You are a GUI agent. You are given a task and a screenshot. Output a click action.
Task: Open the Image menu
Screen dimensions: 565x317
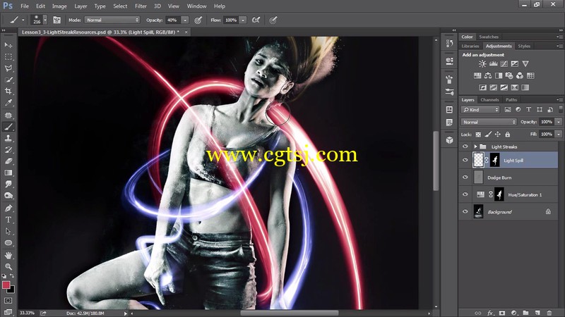(x=59, y=6)
